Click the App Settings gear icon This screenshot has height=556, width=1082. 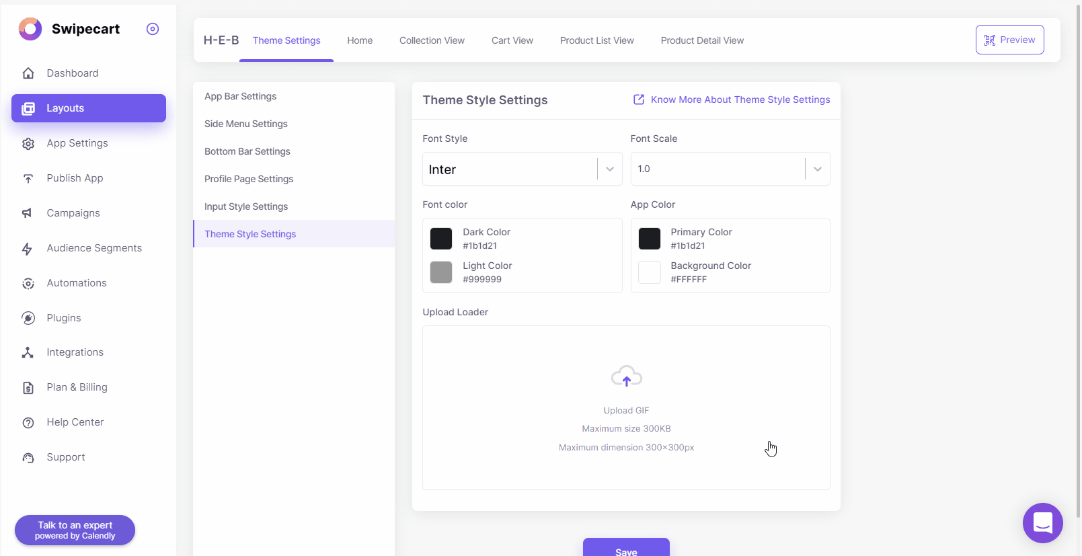point(28,144)
